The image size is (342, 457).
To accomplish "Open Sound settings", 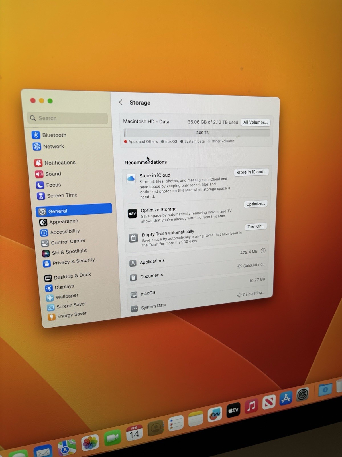I will pos(48,174).
